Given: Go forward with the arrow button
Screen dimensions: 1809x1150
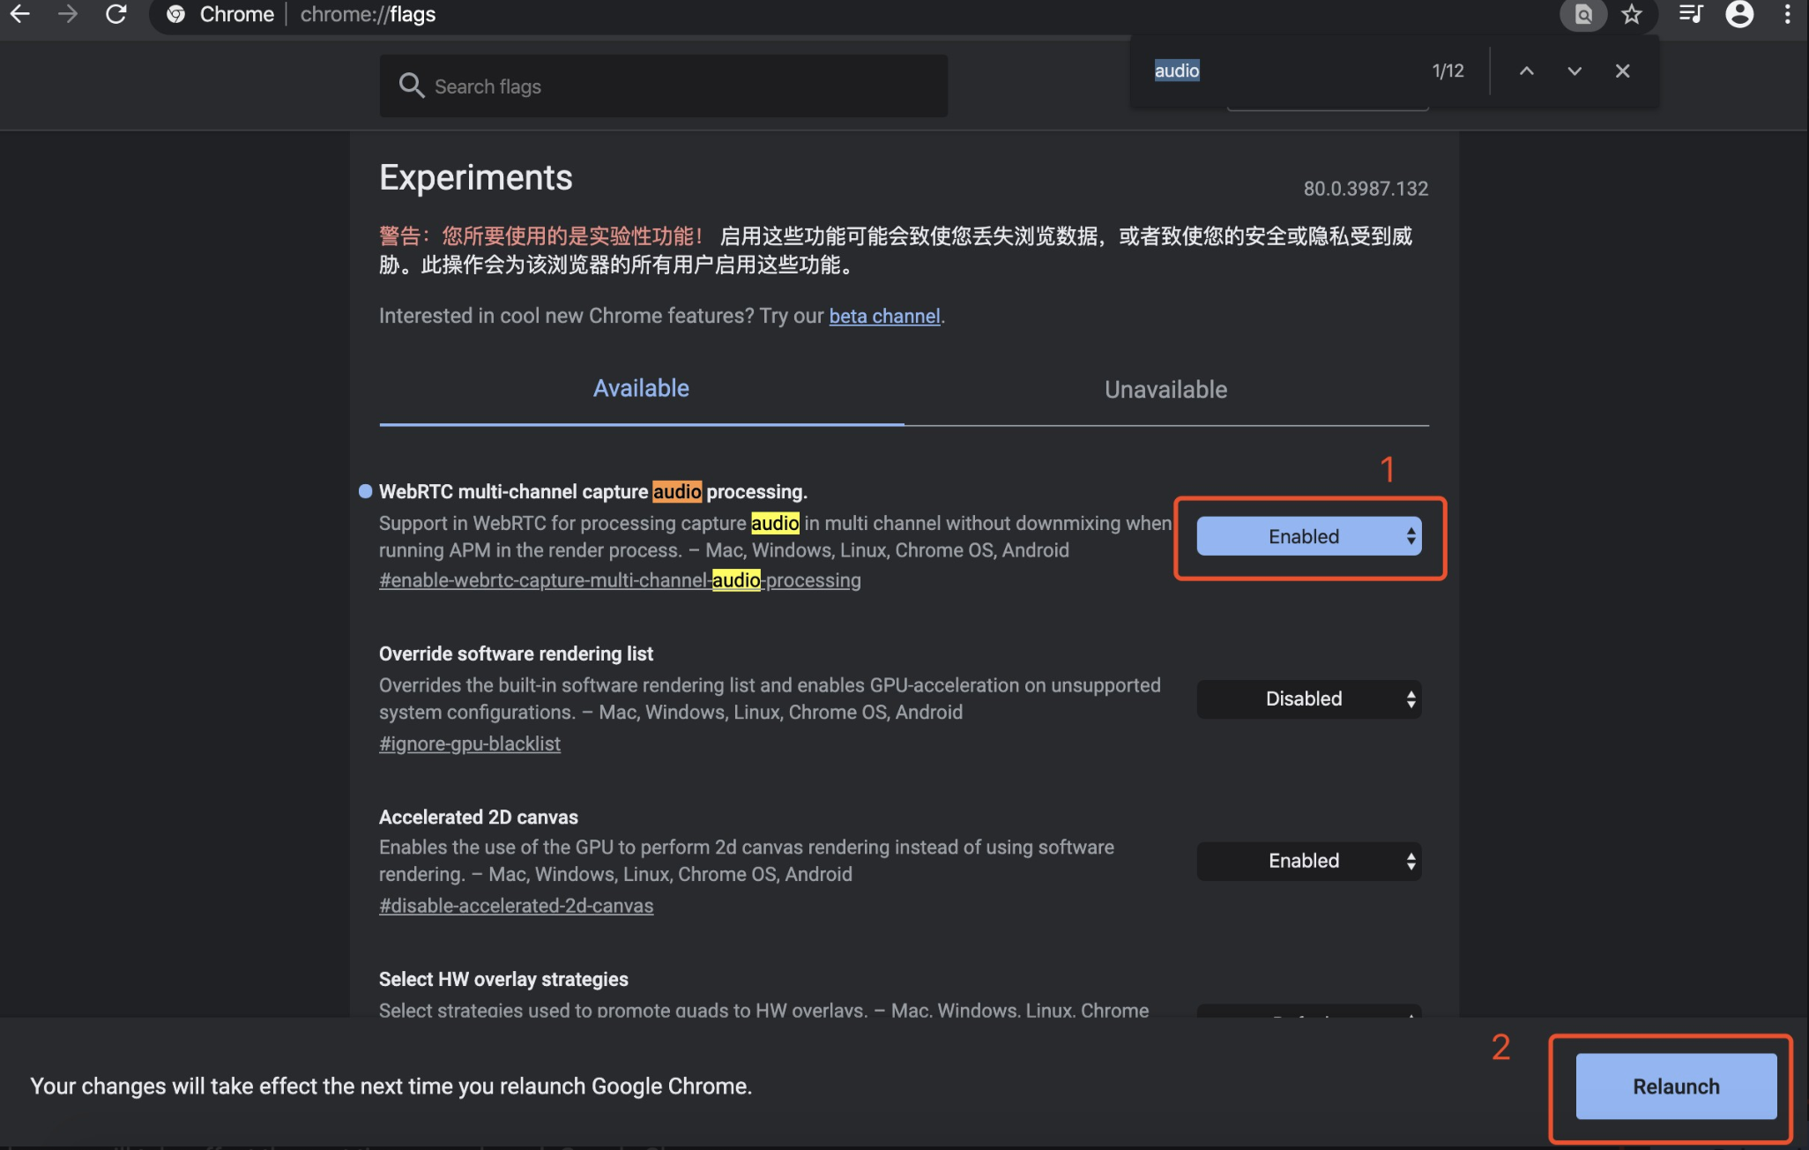Looking at the screenshot, I should click(67, 14).
